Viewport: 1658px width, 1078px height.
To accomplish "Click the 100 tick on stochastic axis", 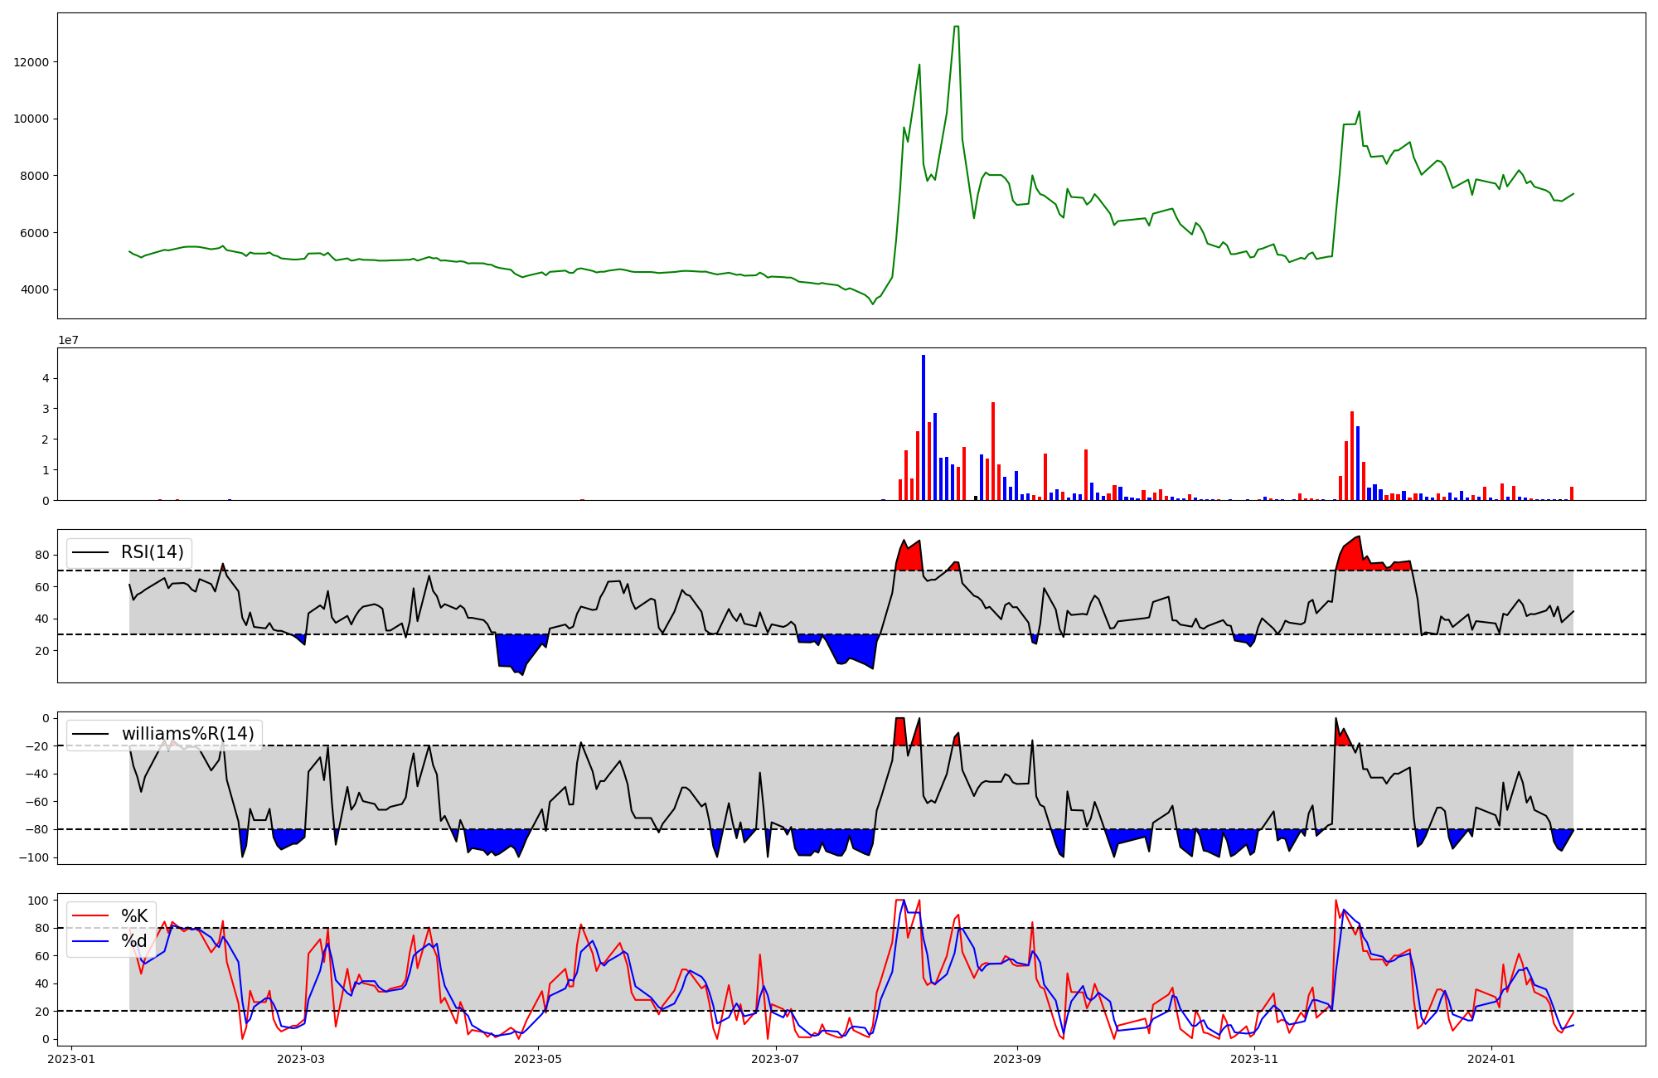I will [40, 901].
